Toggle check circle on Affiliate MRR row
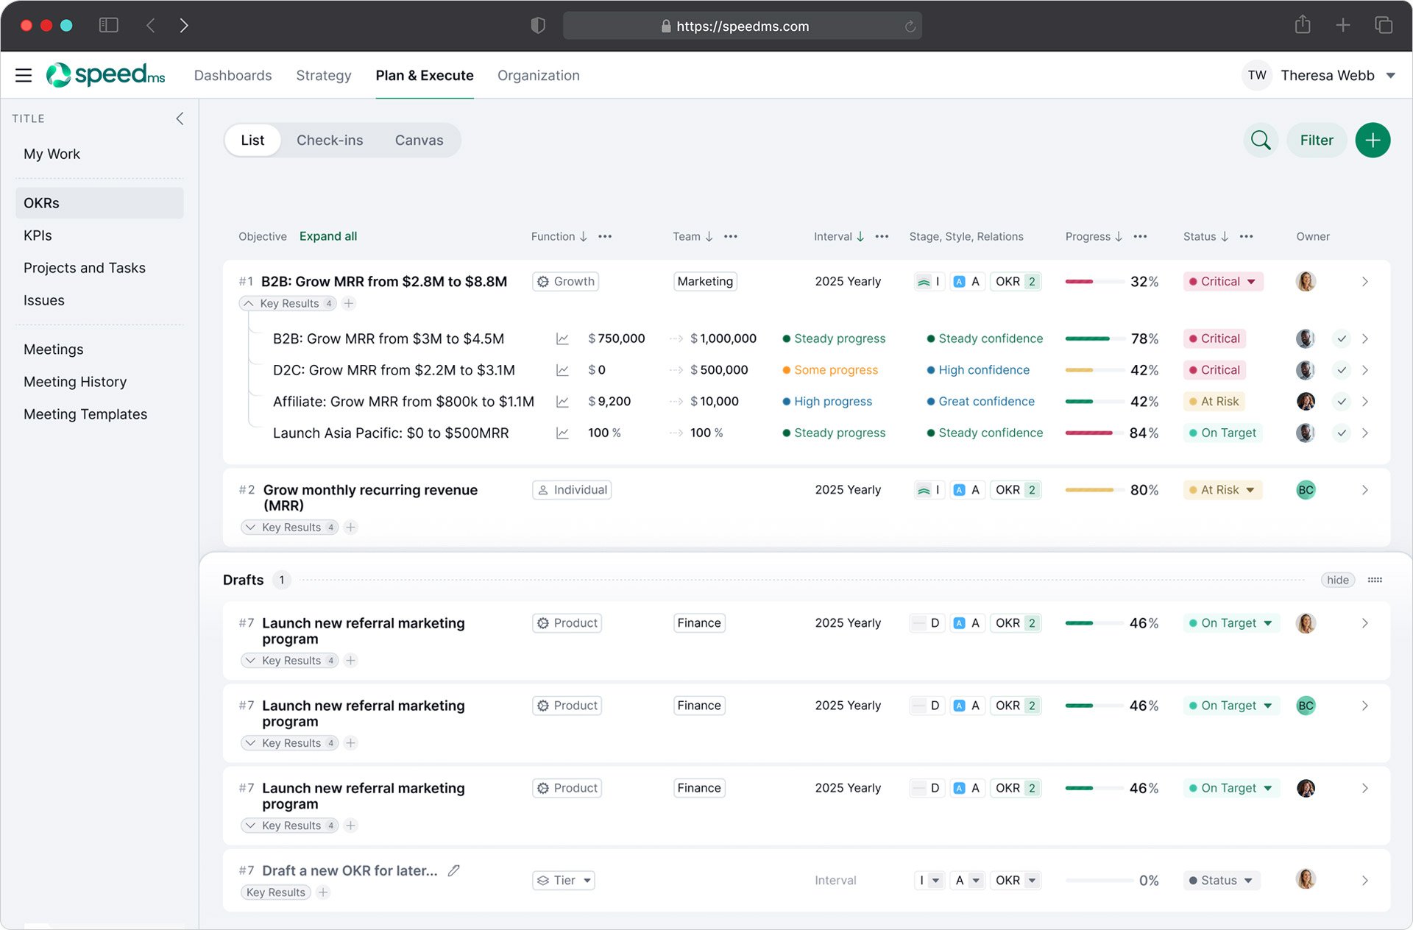1413x930 pixels. 1342,402
